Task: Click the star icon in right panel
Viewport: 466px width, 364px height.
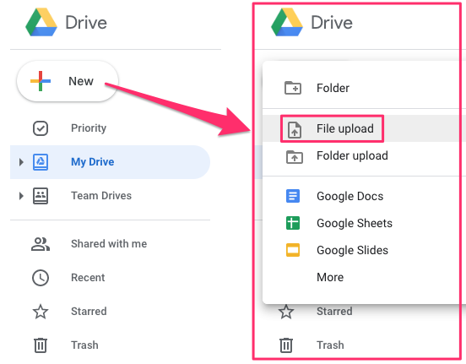Action: [286, 312]
